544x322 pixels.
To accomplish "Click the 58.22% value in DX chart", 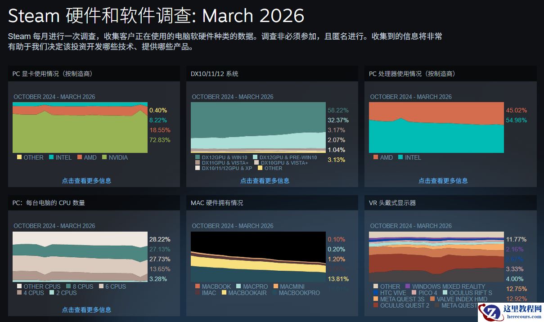I will coord(338,110).
